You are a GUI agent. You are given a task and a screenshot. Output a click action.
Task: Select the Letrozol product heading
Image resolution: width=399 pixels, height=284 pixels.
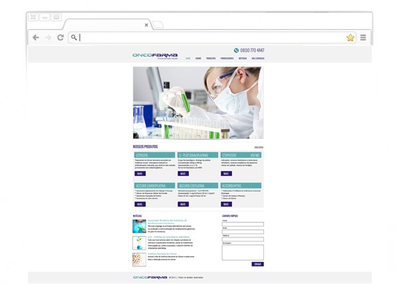coord(155,155)
